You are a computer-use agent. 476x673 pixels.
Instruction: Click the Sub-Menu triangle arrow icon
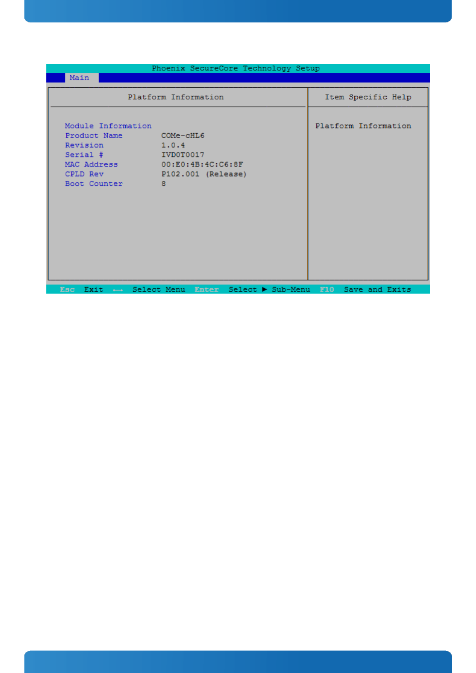(264, 290)
